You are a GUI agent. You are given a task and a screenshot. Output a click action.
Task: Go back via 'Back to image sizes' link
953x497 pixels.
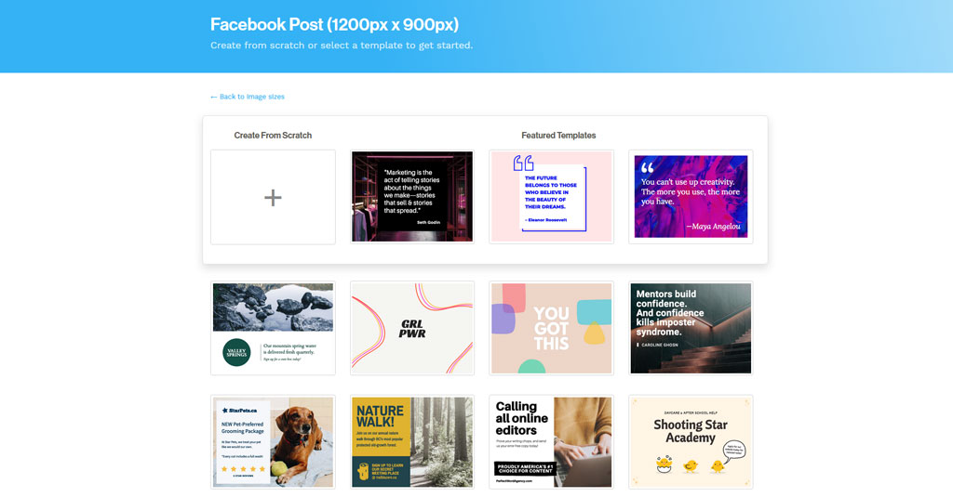248,97
